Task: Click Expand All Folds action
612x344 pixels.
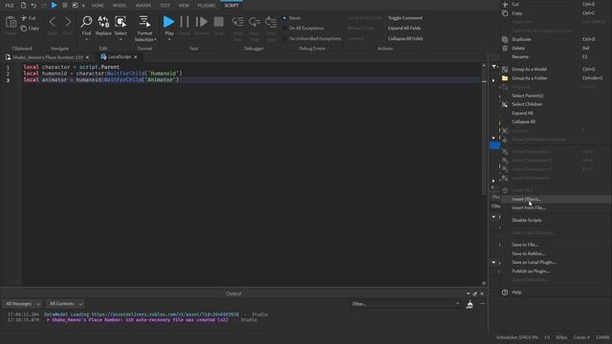Action: click(404, 28)
